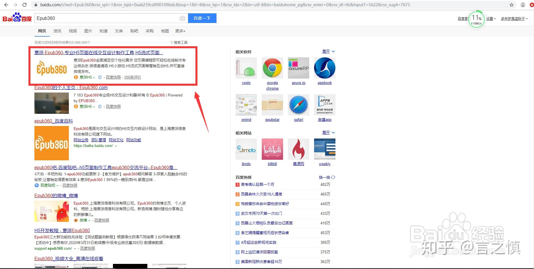Open the xmind software icon

246,105
